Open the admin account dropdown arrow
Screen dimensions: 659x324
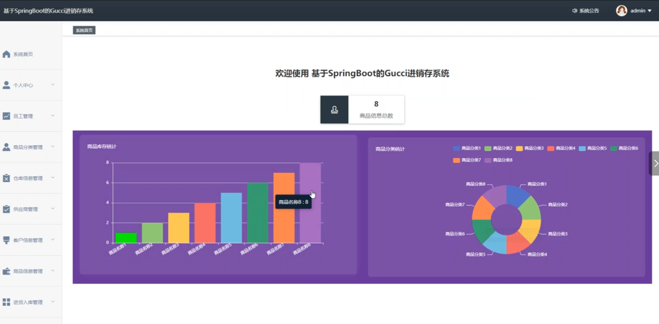650,11
